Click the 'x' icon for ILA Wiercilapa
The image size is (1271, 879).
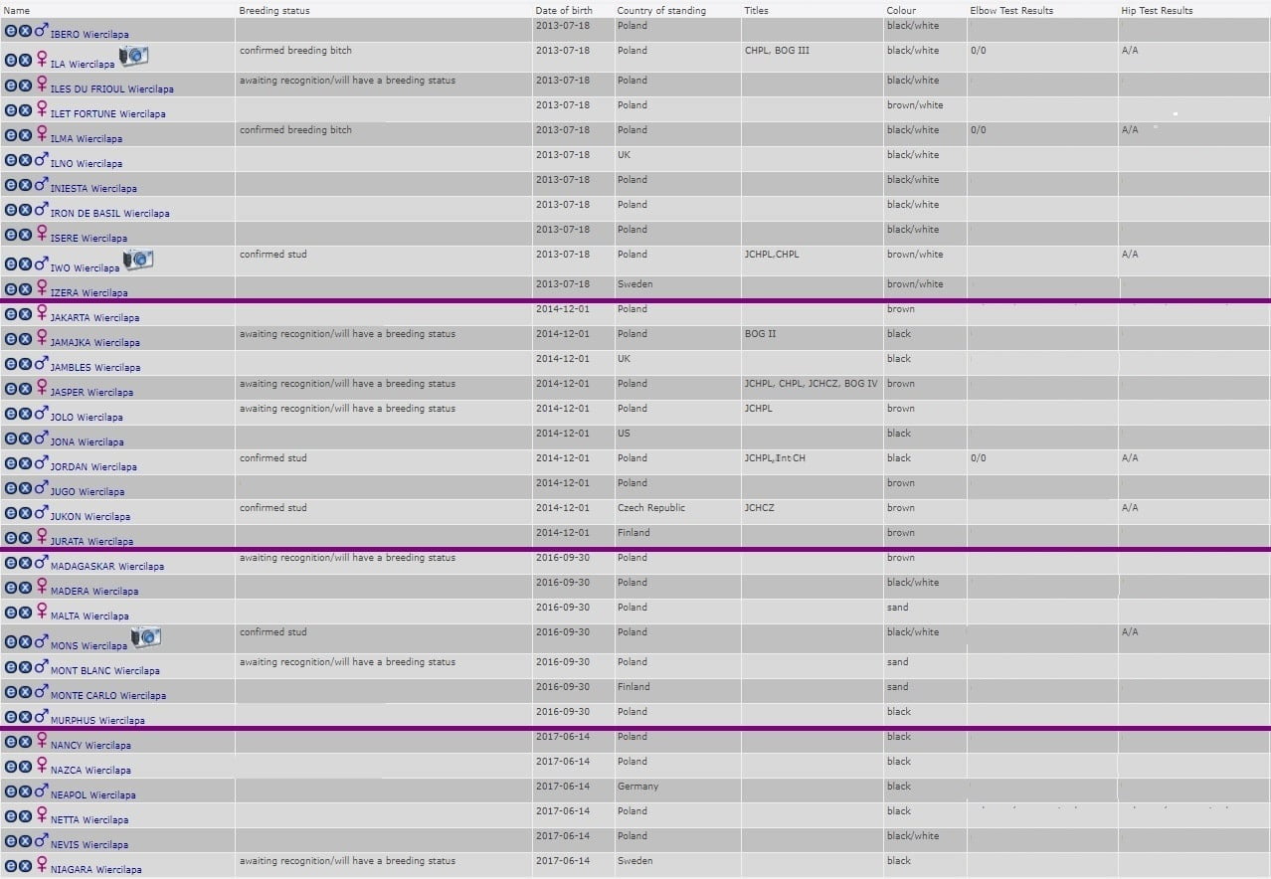(26, 59)
